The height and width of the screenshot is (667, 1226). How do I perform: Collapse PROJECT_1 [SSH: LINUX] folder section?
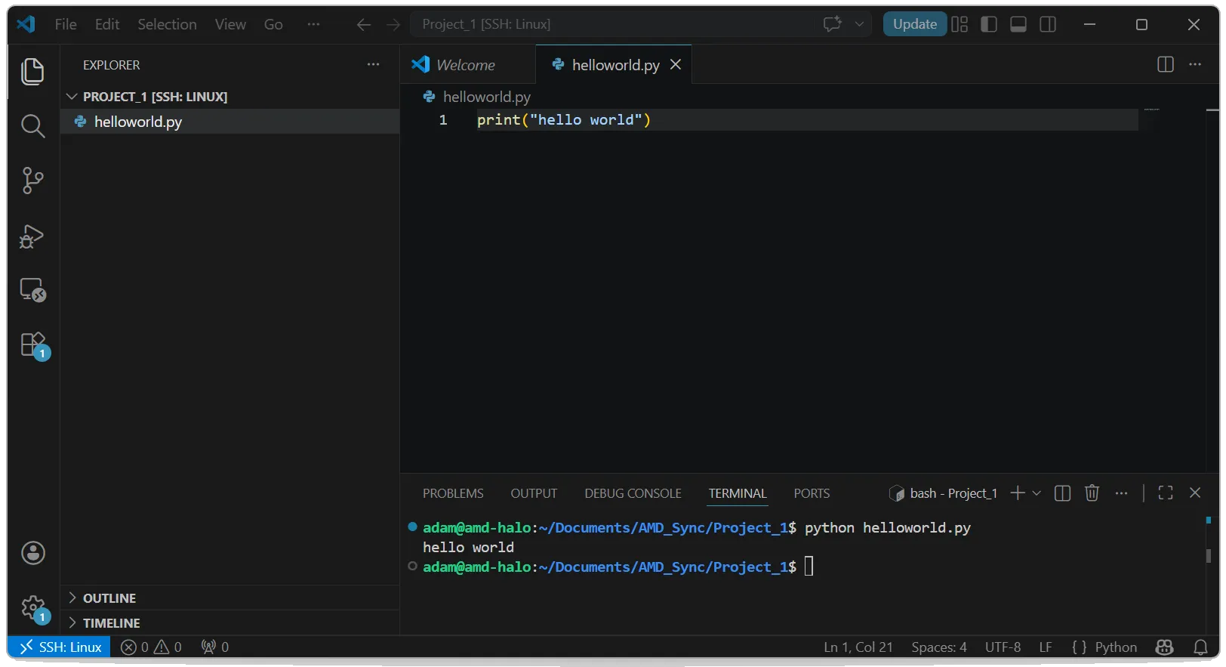229,97
